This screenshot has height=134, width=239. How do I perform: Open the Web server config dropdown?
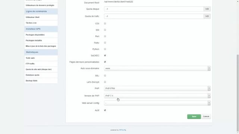click(157, 103)
